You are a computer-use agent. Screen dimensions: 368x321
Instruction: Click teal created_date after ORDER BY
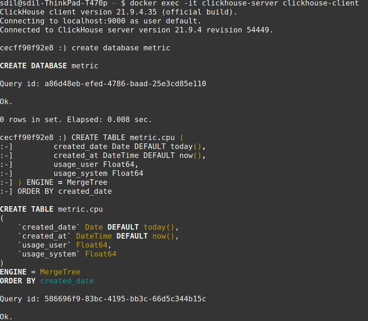(67, 281)
